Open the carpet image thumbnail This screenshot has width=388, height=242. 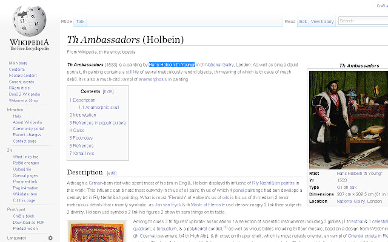click(x=97, y=232)
